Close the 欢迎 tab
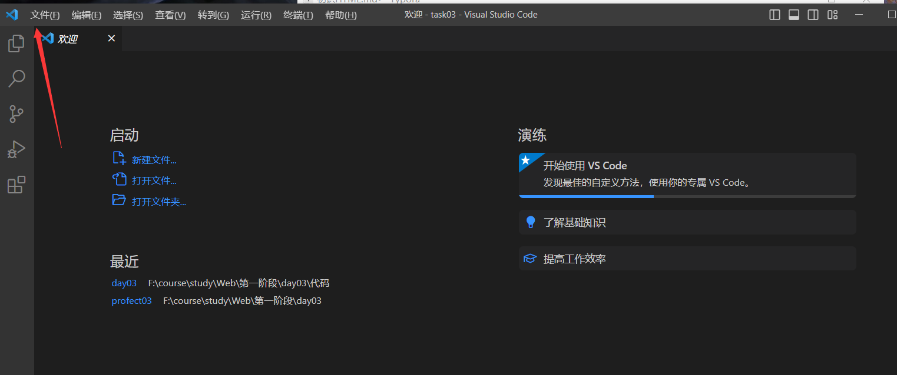This screenshot has height=375, width=897. coord(111,39)
